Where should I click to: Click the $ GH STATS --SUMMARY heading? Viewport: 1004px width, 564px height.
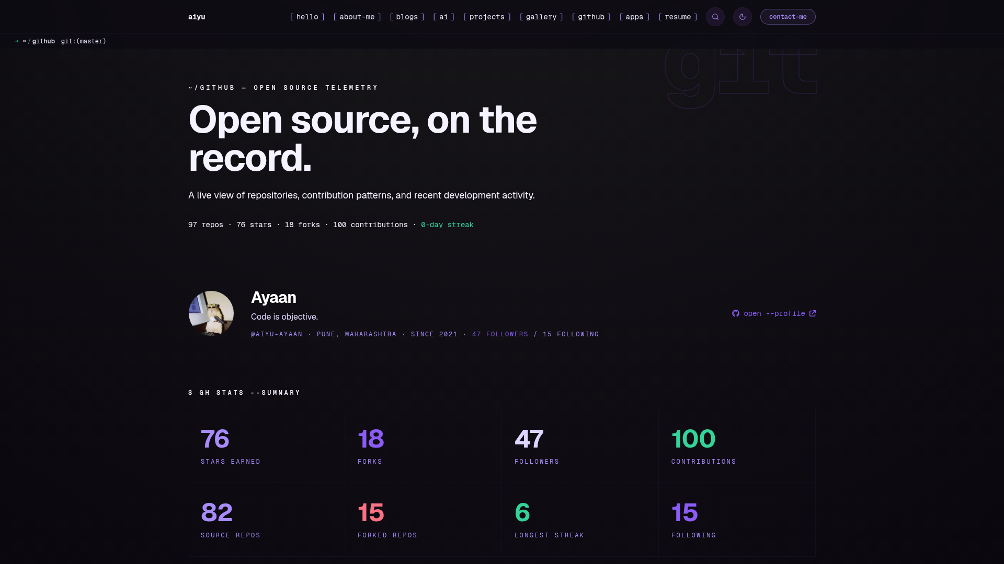(244, 393)
